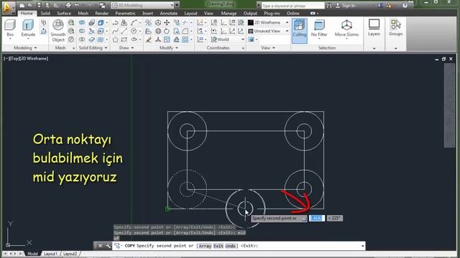The height and width of the screenshot is (258, 460).
Task: Choose the Exit option in command line
Action: point(218,246)
